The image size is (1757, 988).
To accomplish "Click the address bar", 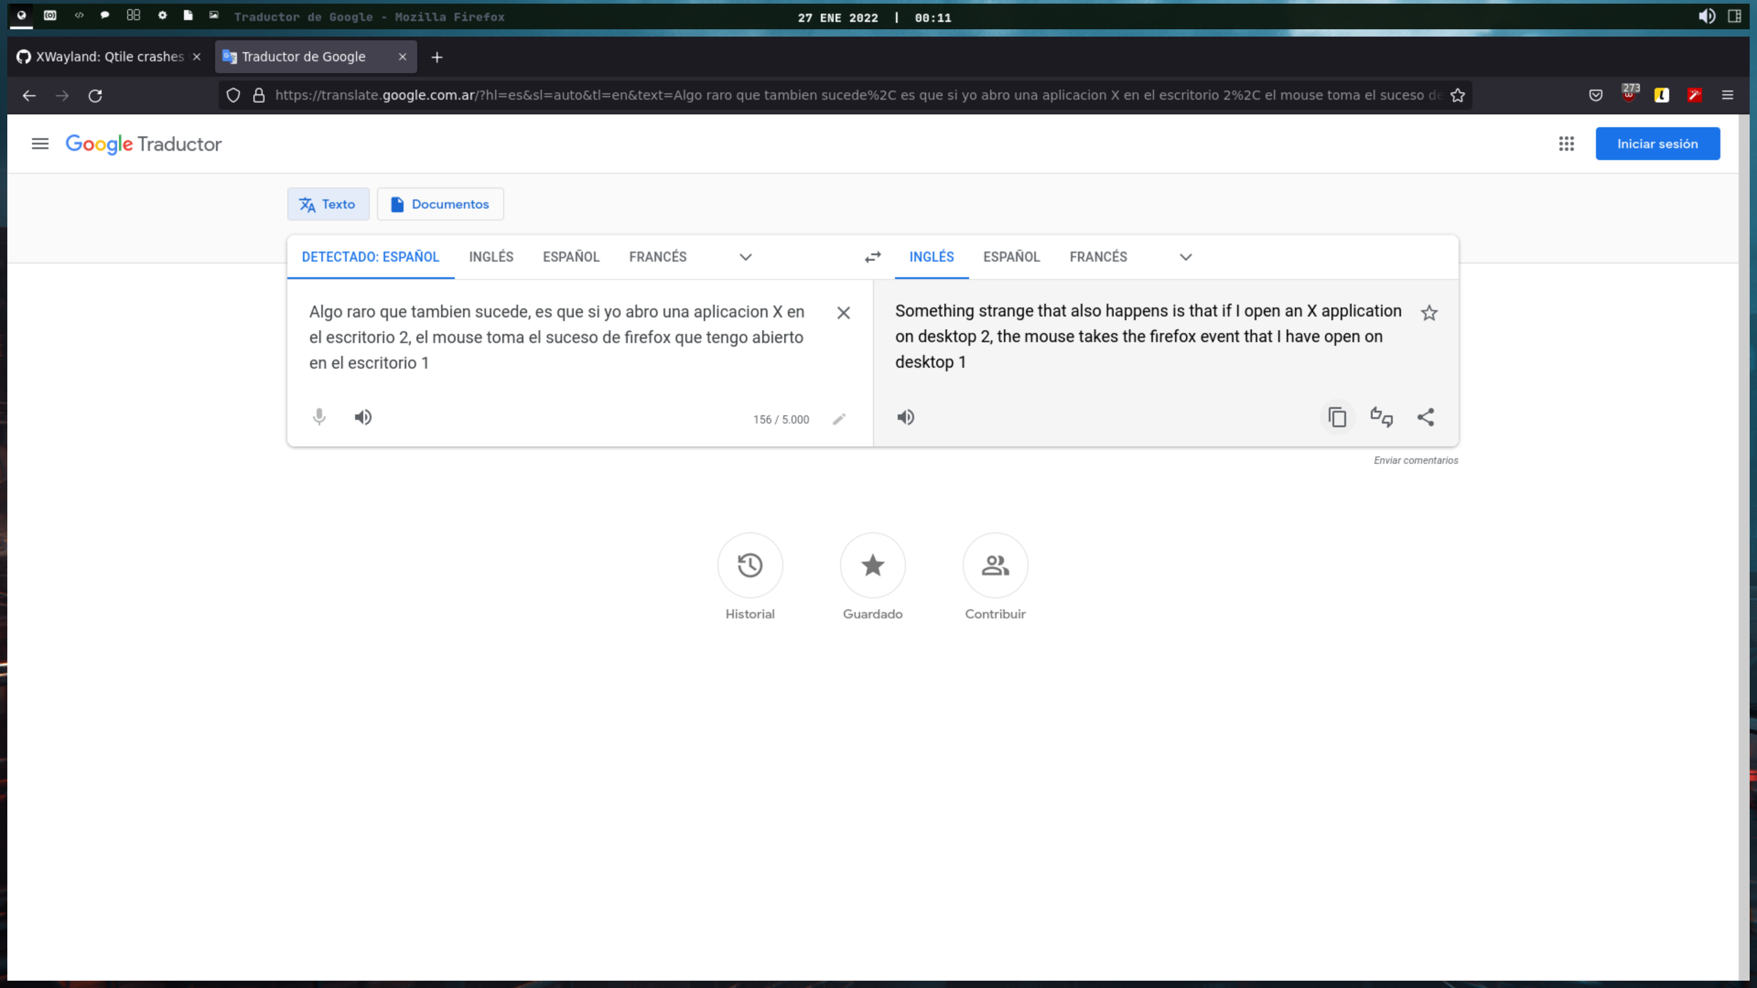I will click(819, 96).
